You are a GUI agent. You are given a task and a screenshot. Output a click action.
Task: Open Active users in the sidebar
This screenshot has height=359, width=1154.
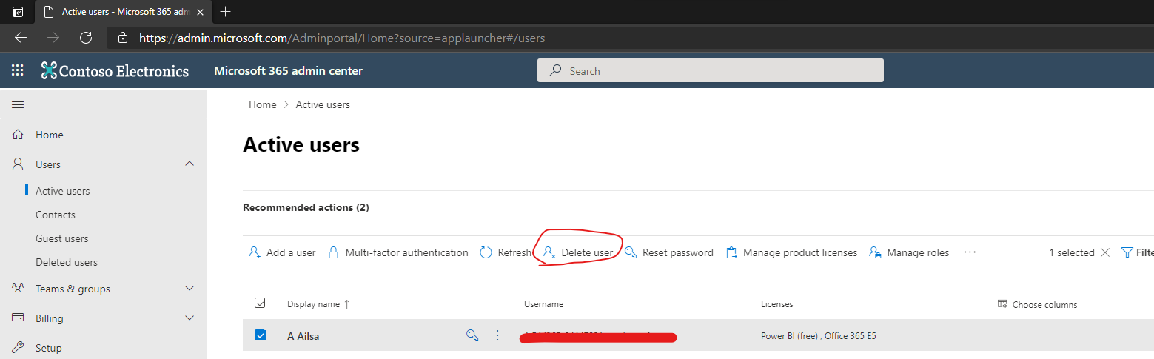(x=63, y=191)
